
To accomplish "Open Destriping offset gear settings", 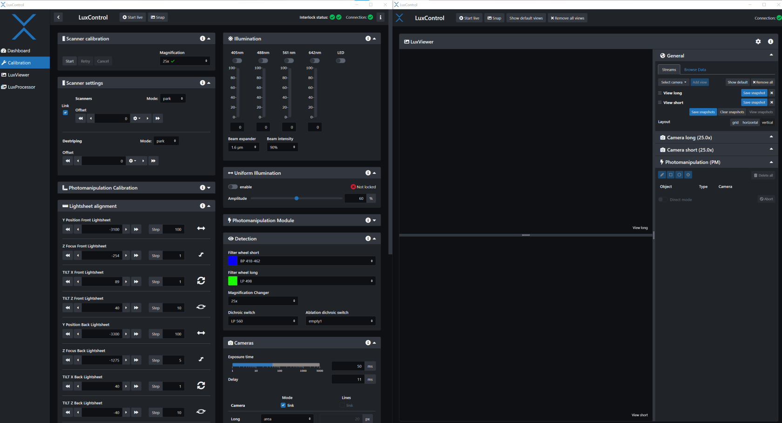I will [x=133, y=161].
